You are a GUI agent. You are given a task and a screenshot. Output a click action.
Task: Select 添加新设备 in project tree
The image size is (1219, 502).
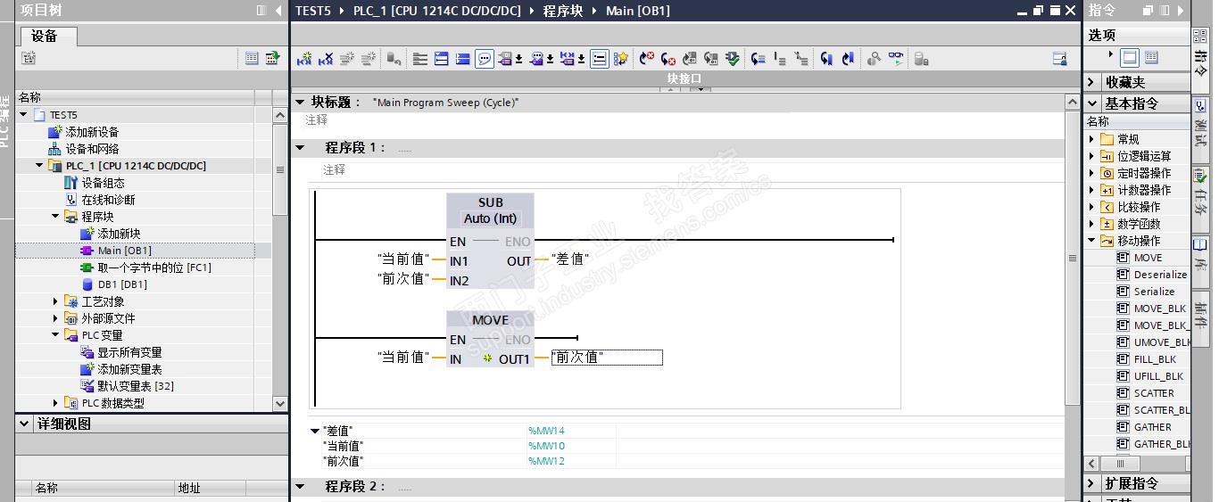(92, 132)
